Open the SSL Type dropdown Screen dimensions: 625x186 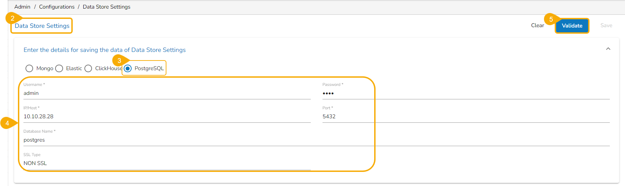point(167,163)
